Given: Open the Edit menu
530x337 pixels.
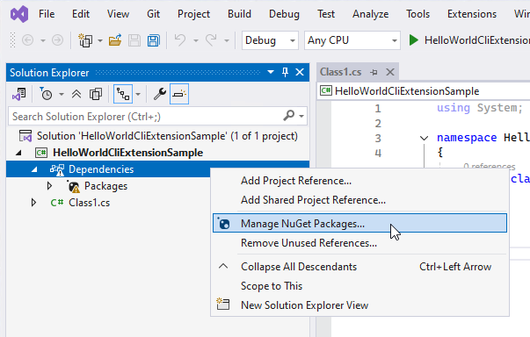Looking at the screenshot, I should coord(81,14).
